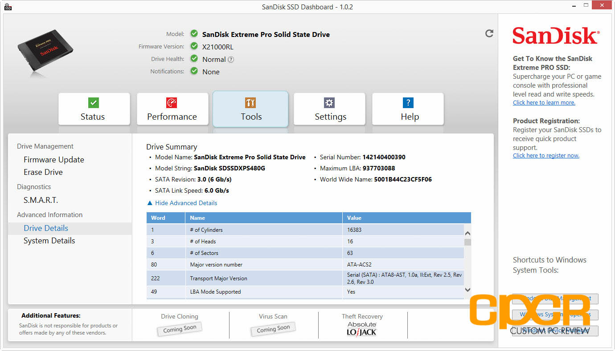Click the green check next to Firmware Version
Viewport: 615px width, 351px height.
click(194, 46)
